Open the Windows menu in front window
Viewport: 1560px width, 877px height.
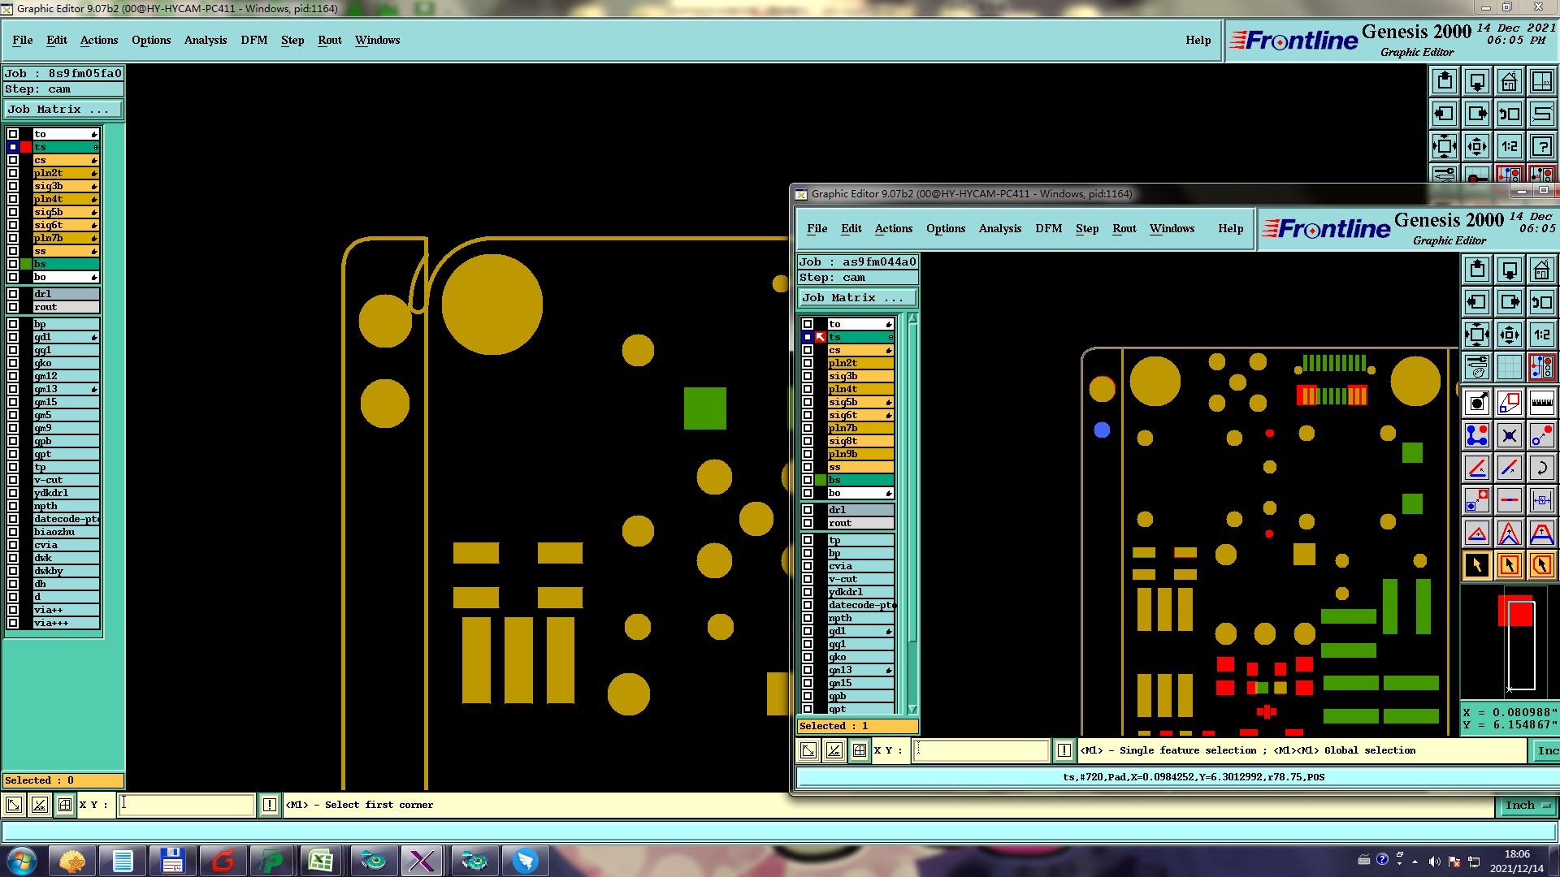[1172, 228]
